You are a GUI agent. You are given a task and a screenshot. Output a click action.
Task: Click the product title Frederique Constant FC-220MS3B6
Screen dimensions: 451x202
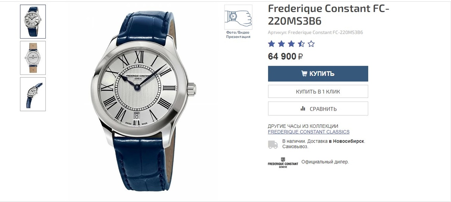[328, 15]
